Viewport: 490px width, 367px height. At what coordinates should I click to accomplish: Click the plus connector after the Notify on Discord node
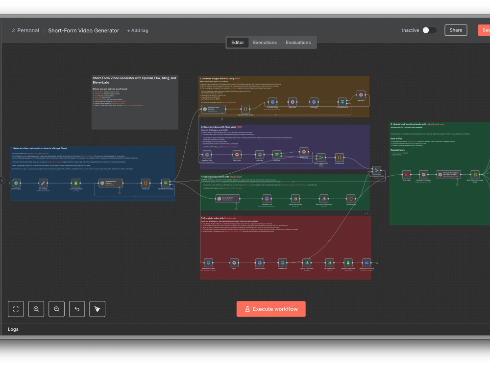377,263
